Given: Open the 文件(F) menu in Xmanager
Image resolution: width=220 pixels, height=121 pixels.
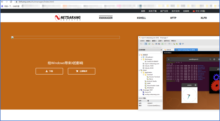Looking at the screenshot, I should click(x=142, y=41).
